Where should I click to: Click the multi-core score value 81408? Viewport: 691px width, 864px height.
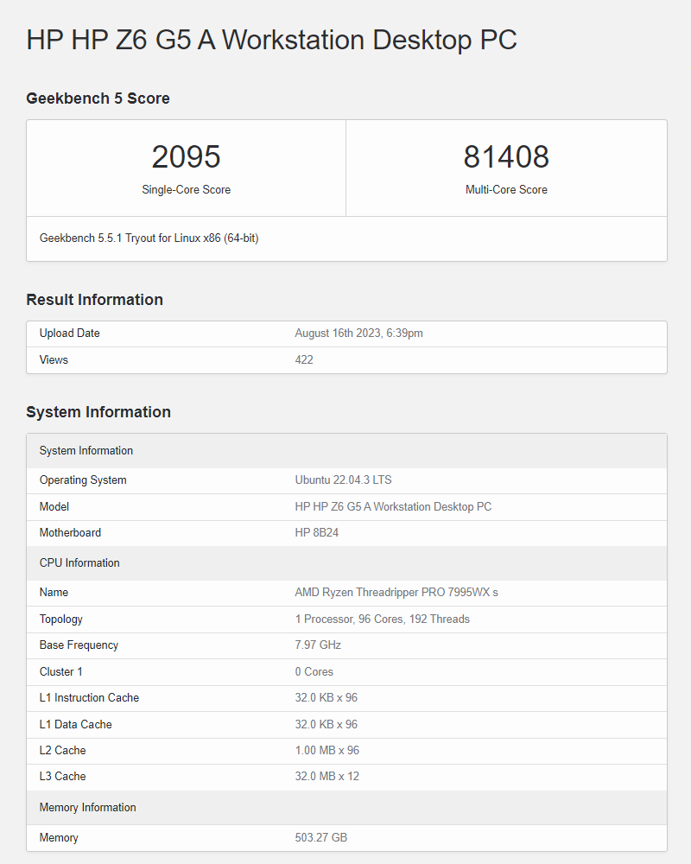point(506,157)
